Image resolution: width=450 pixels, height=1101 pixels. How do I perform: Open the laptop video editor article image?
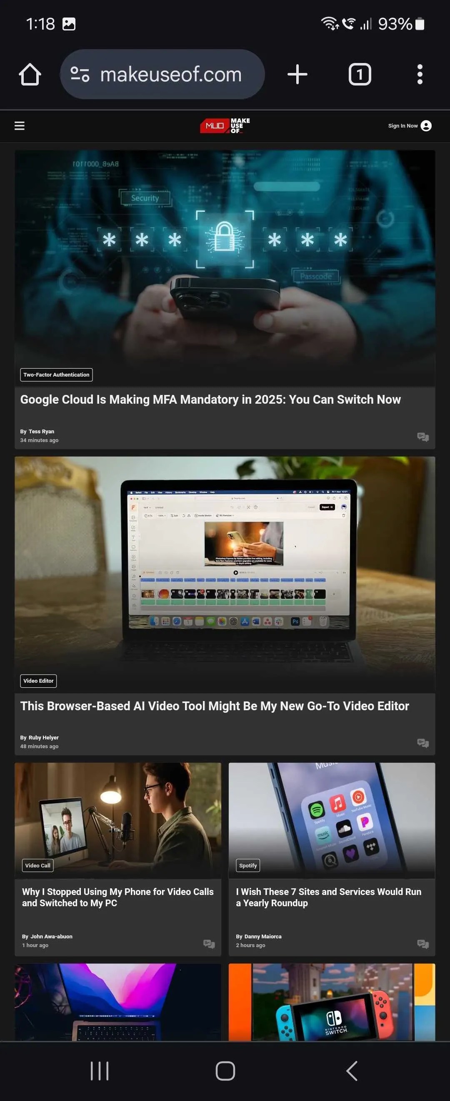(x=225, y=574)
